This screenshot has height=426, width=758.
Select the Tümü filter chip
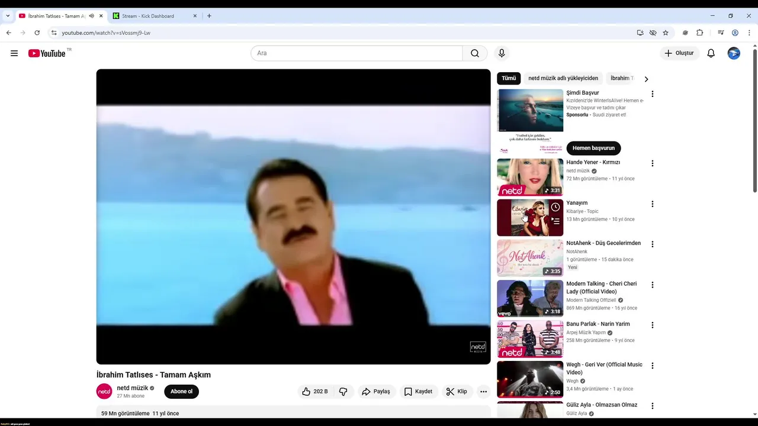(509, 78)
